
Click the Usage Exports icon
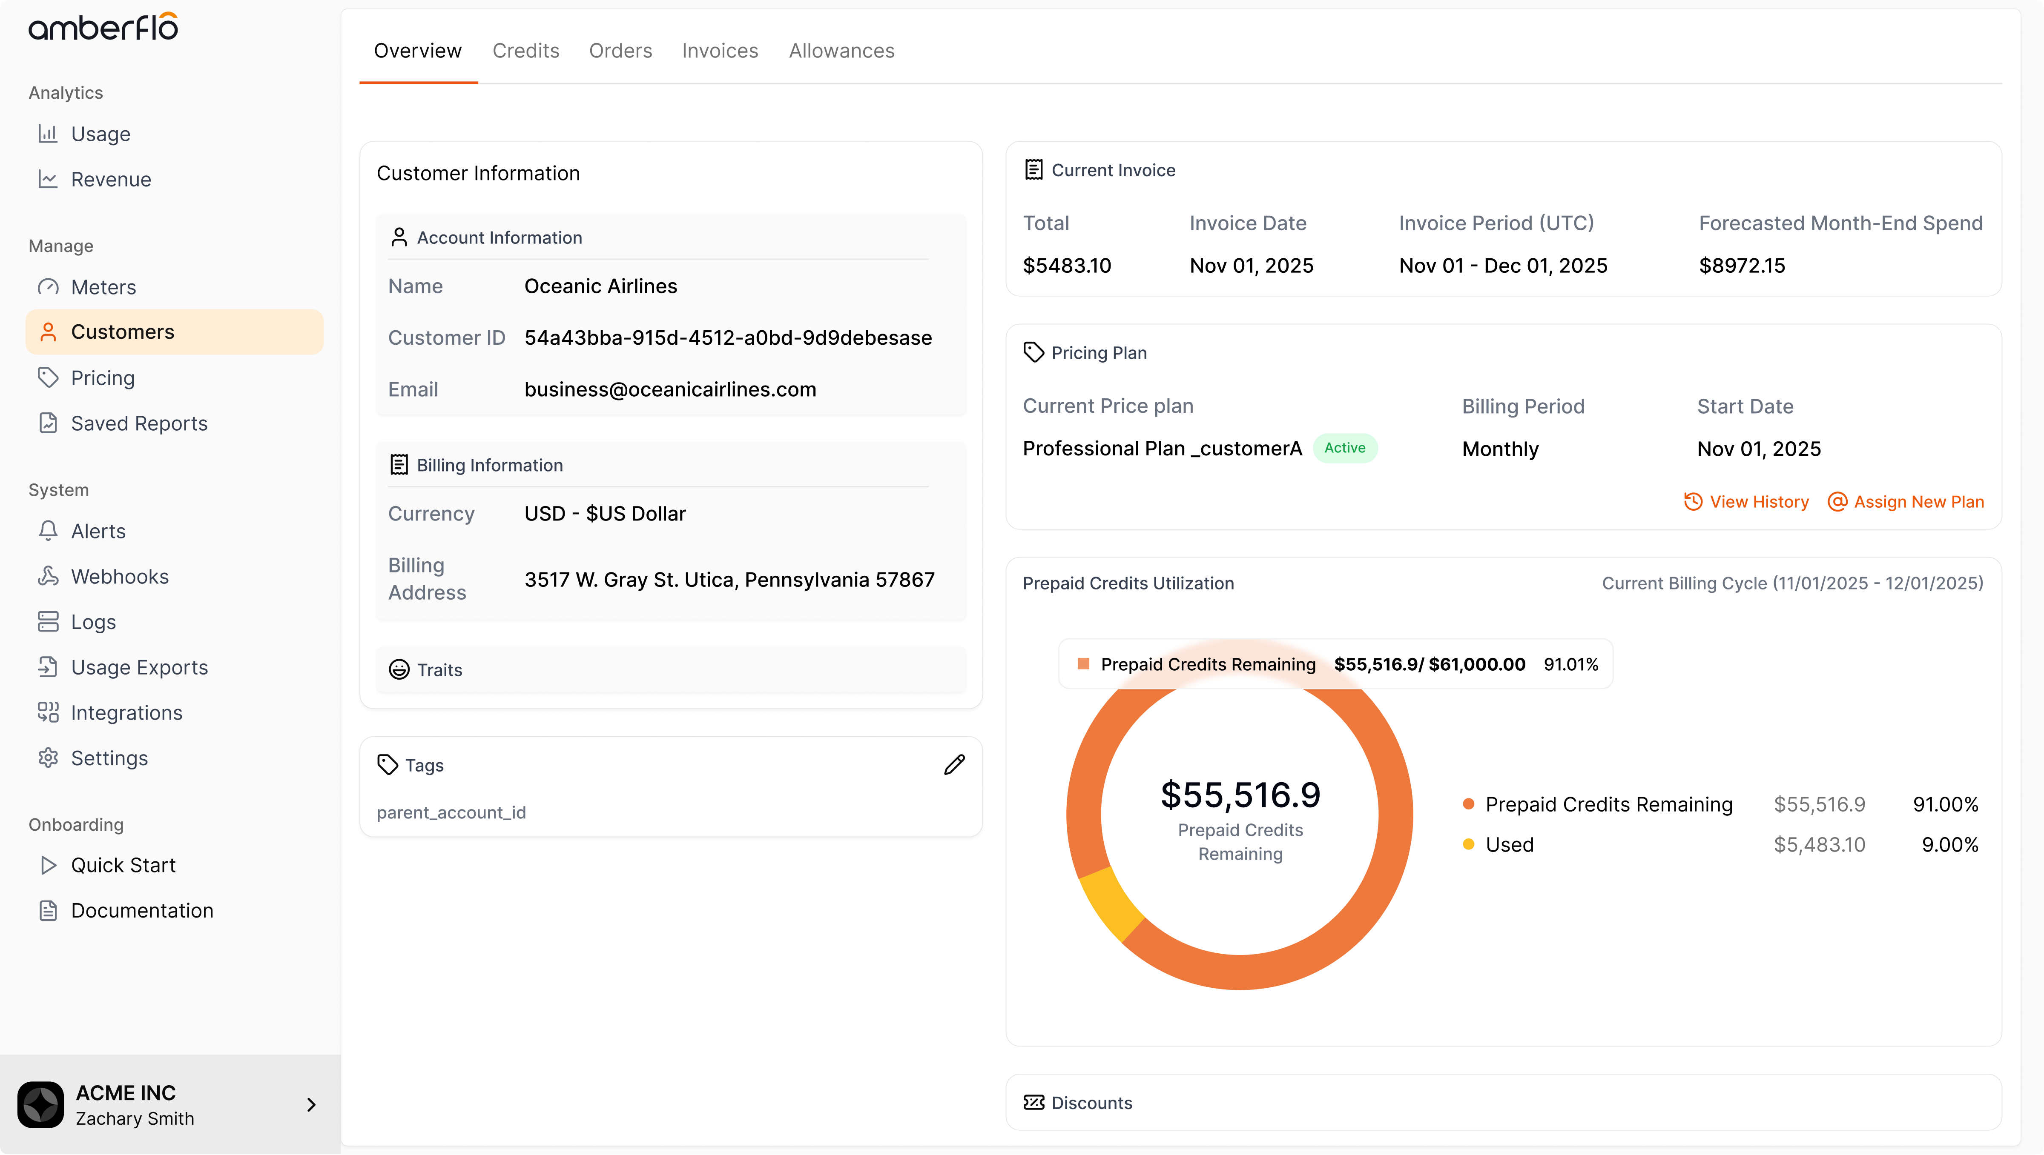coord(49,667)
